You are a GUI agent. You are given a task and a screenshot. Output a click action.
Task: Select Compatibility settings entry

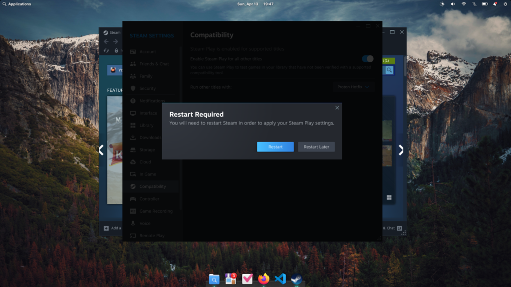[x=152, y=186]
